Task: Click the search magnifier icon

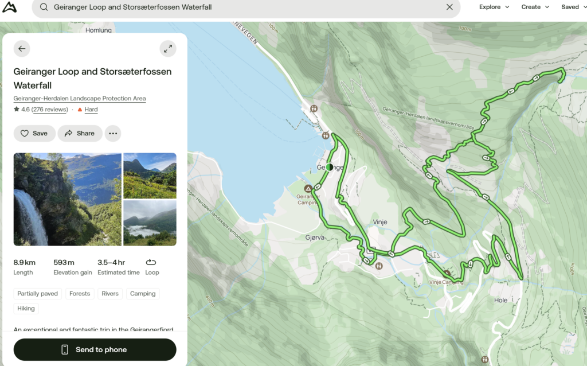Action: [x=44, y=7]
